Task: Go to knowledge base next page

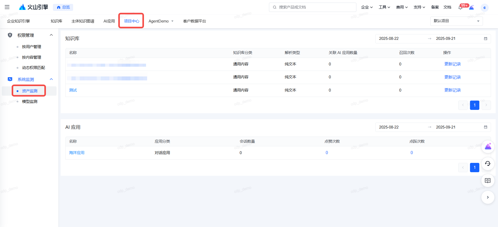Action: tap(486, 105)
